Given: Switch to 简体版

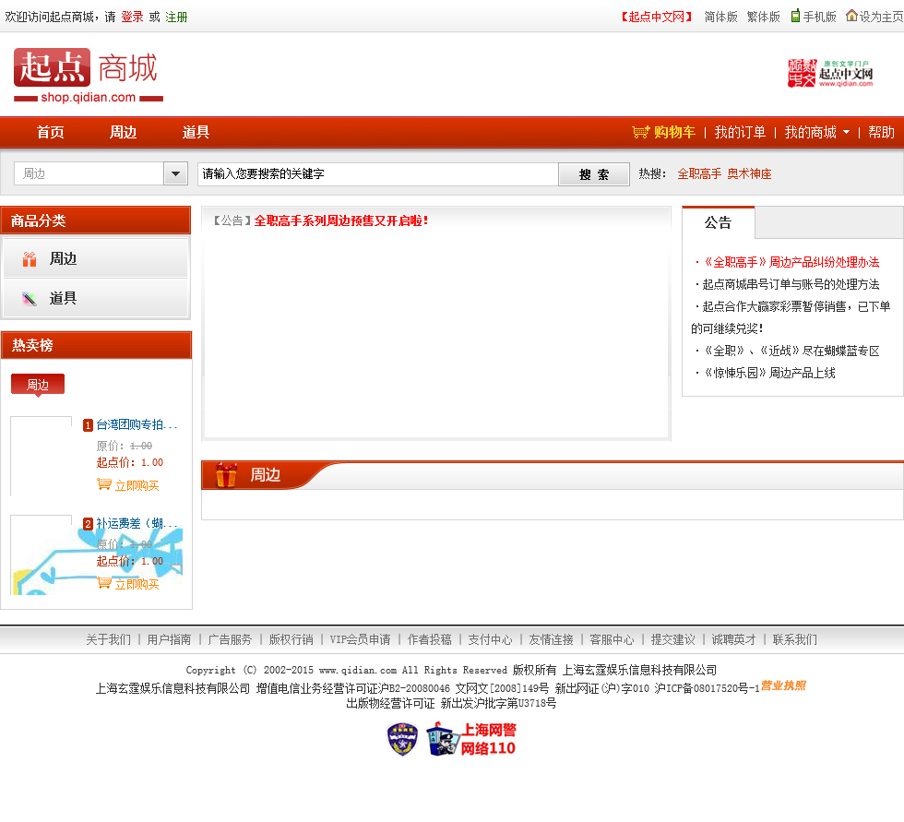Looking at the screenshot, I should [x=721, y=17].
